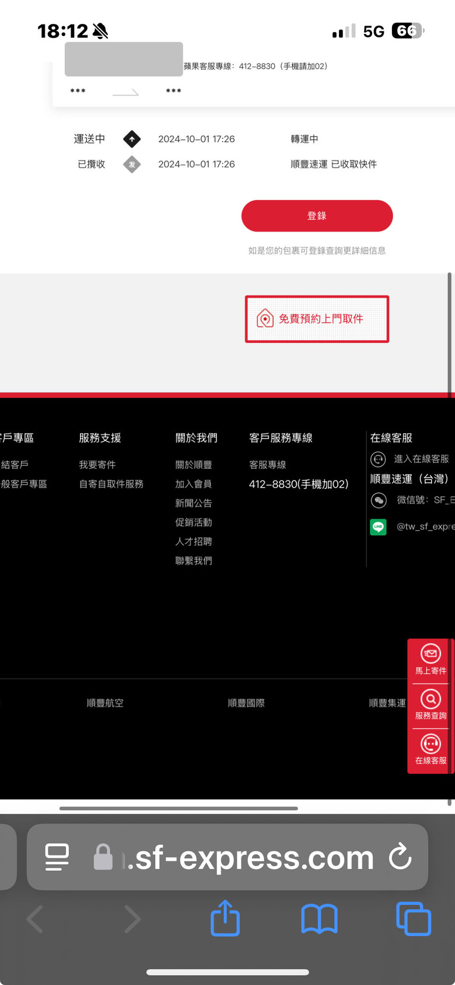Open the Safari page settings reader icon
This screenshot has height=985, width=455.
57,857
